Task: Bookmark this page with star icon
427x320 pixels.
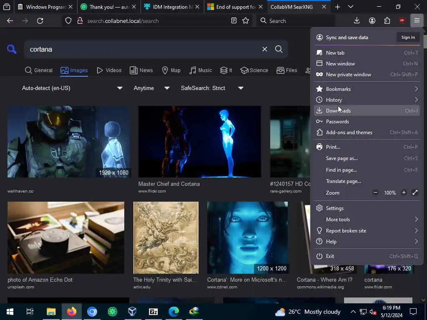Action: (246, 21)
